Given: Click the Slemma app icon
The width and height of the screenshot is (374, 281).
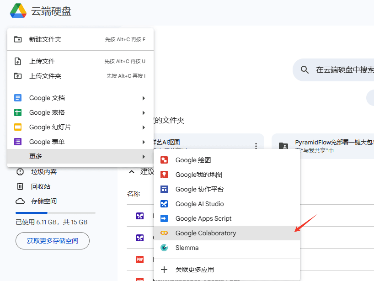Looking at the screenshot, I should 164,248.
